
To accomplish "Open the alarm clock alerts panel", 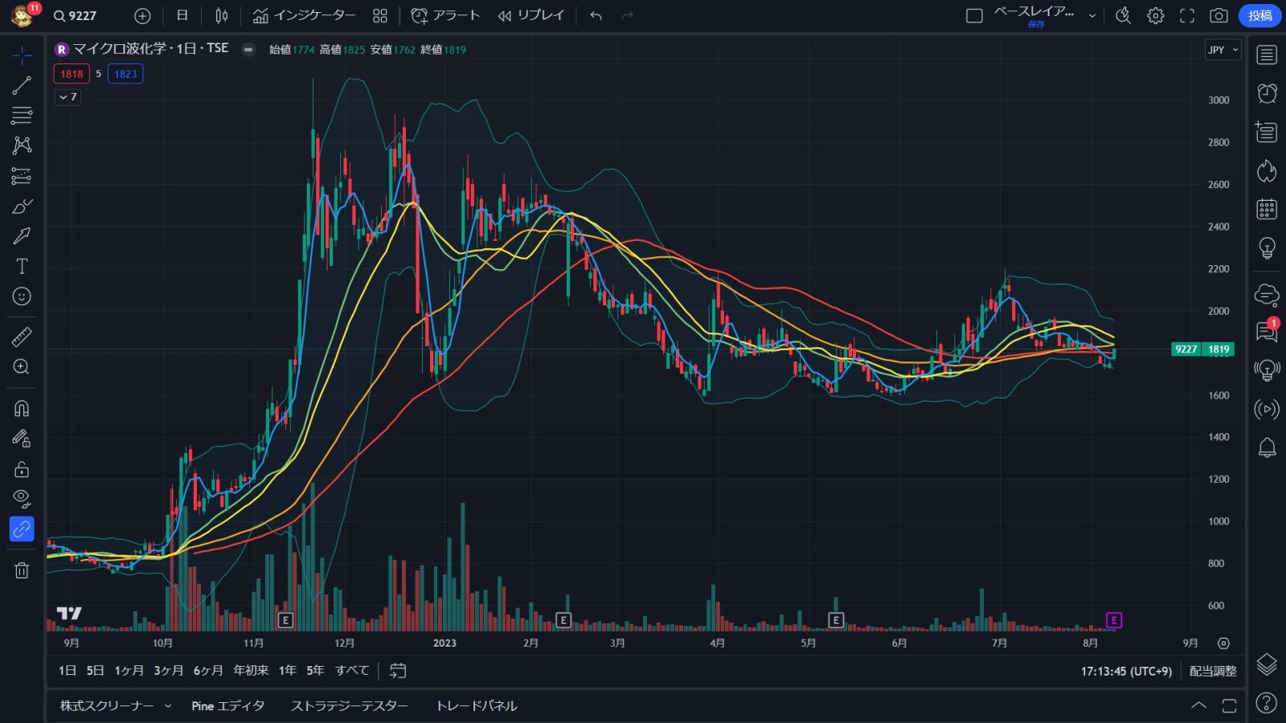I will 1267,93.
